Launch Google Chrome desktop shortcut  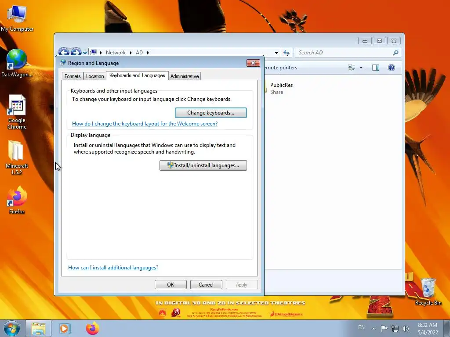[x=17, y=112]
